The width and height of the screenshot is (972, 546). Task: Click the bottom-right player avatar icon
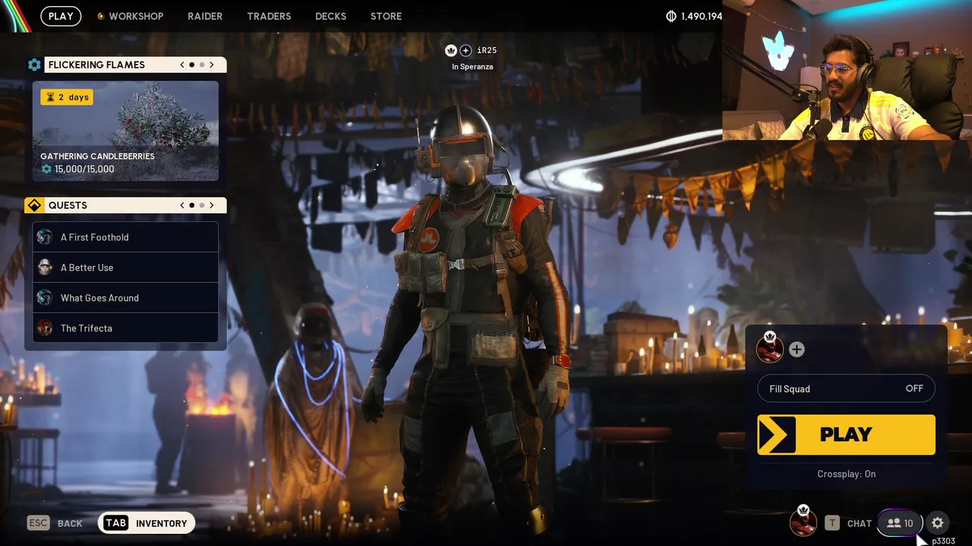pyautogui.click(x=803, y=522)
